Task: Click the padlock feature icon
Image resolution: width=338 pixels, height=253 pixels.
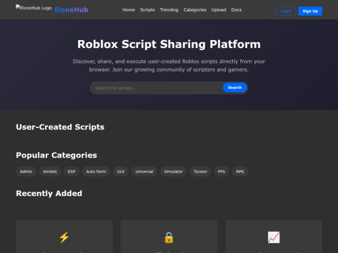Action: coord(169,237)
